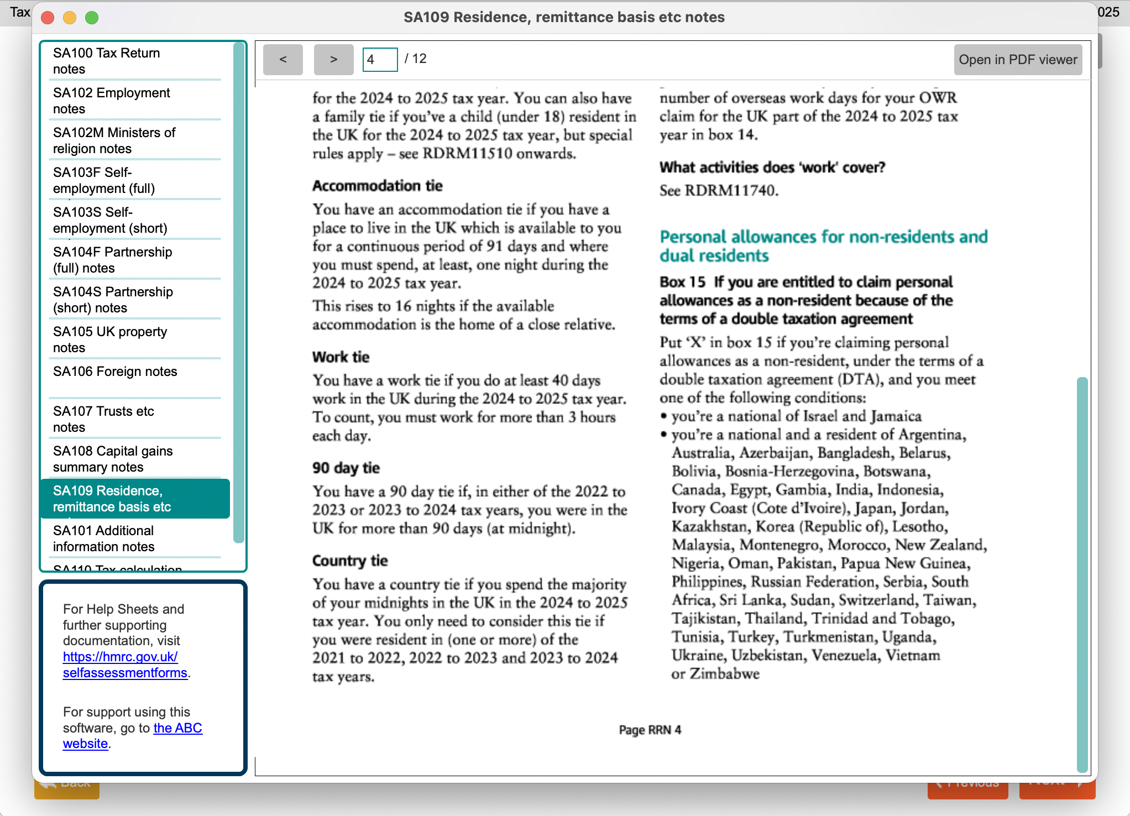The image size is (1130, 816).
Task: Select SA104F Partnership (full) notes
Action: (136, 260)
